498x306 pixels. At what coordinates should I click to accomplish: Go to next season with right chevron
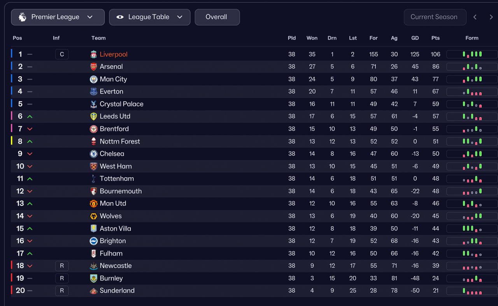click(491, 17)
